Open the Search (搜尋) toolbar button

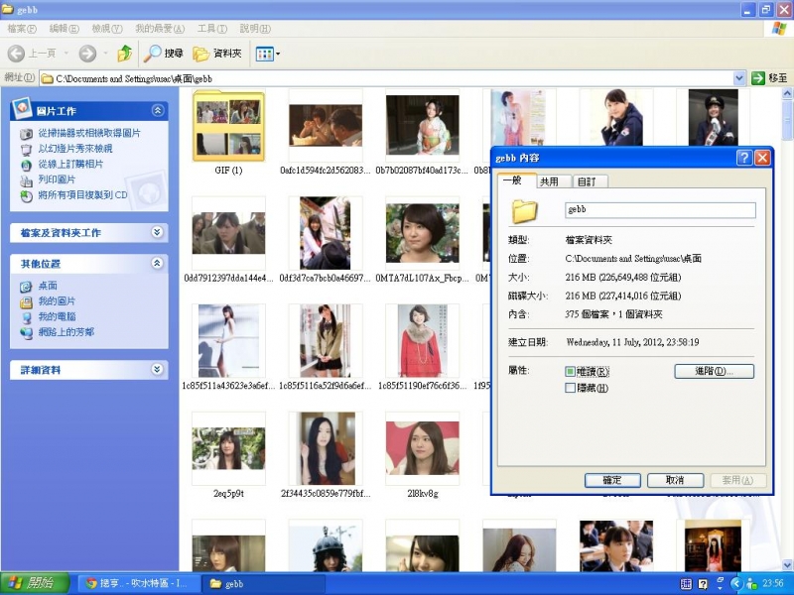click(164, 54)
